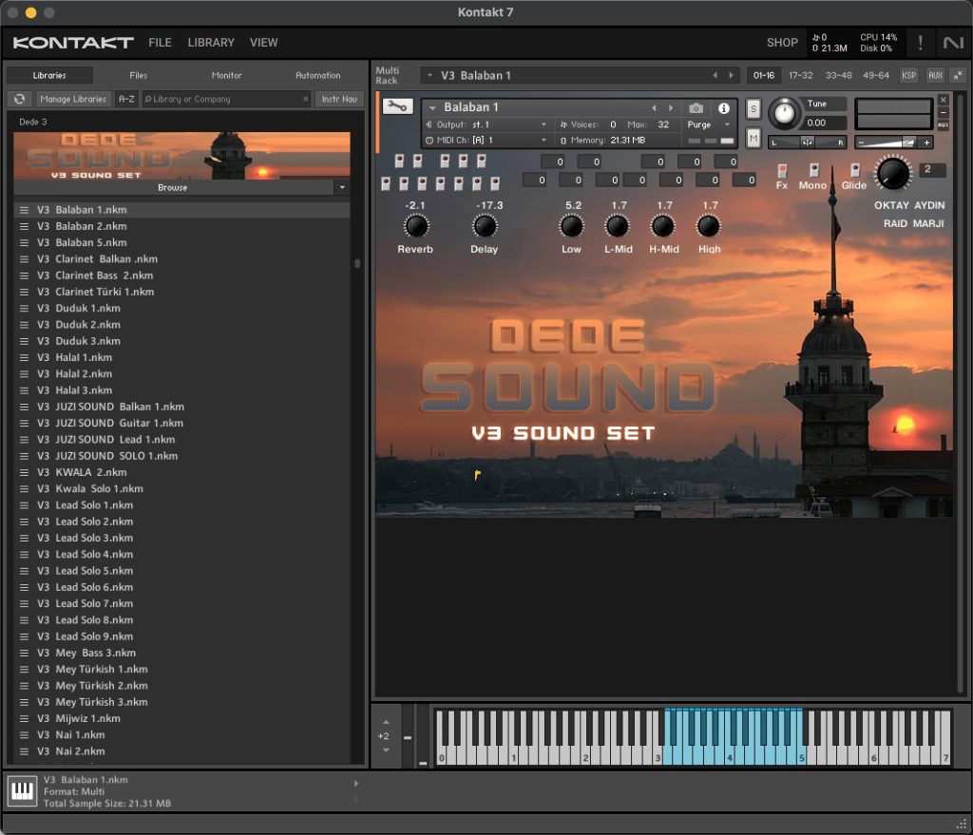Click the next instrument arrow beside Balaban 1

tap(670, 108)
